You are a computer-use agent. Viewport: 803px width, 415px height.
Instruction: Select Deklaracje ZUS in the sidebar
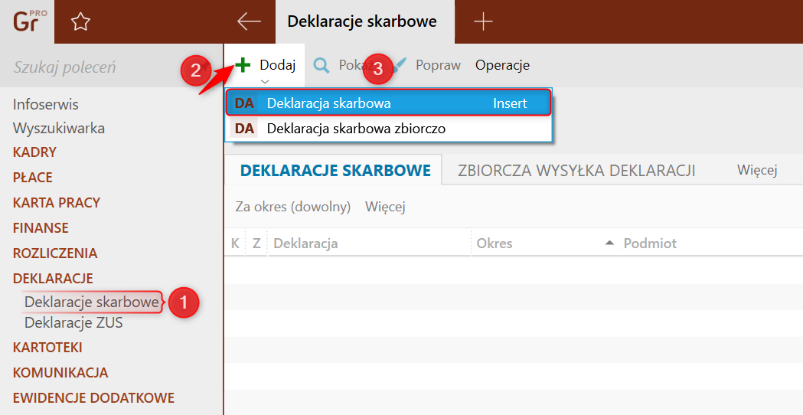pyautogui.click(x=73, y=323)
